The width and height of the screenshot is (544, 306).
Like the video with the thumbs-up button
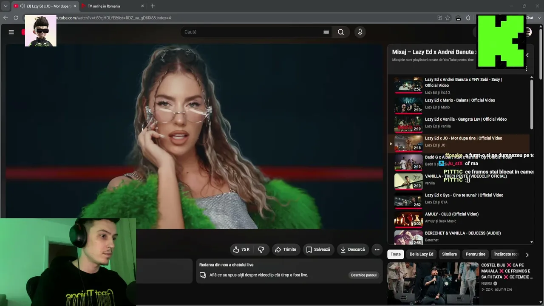pyautogui.click(x=241, y=249)
